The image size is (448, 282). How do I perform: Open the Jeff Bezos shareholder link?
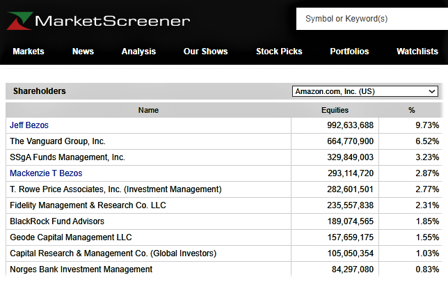coord(29,125)
